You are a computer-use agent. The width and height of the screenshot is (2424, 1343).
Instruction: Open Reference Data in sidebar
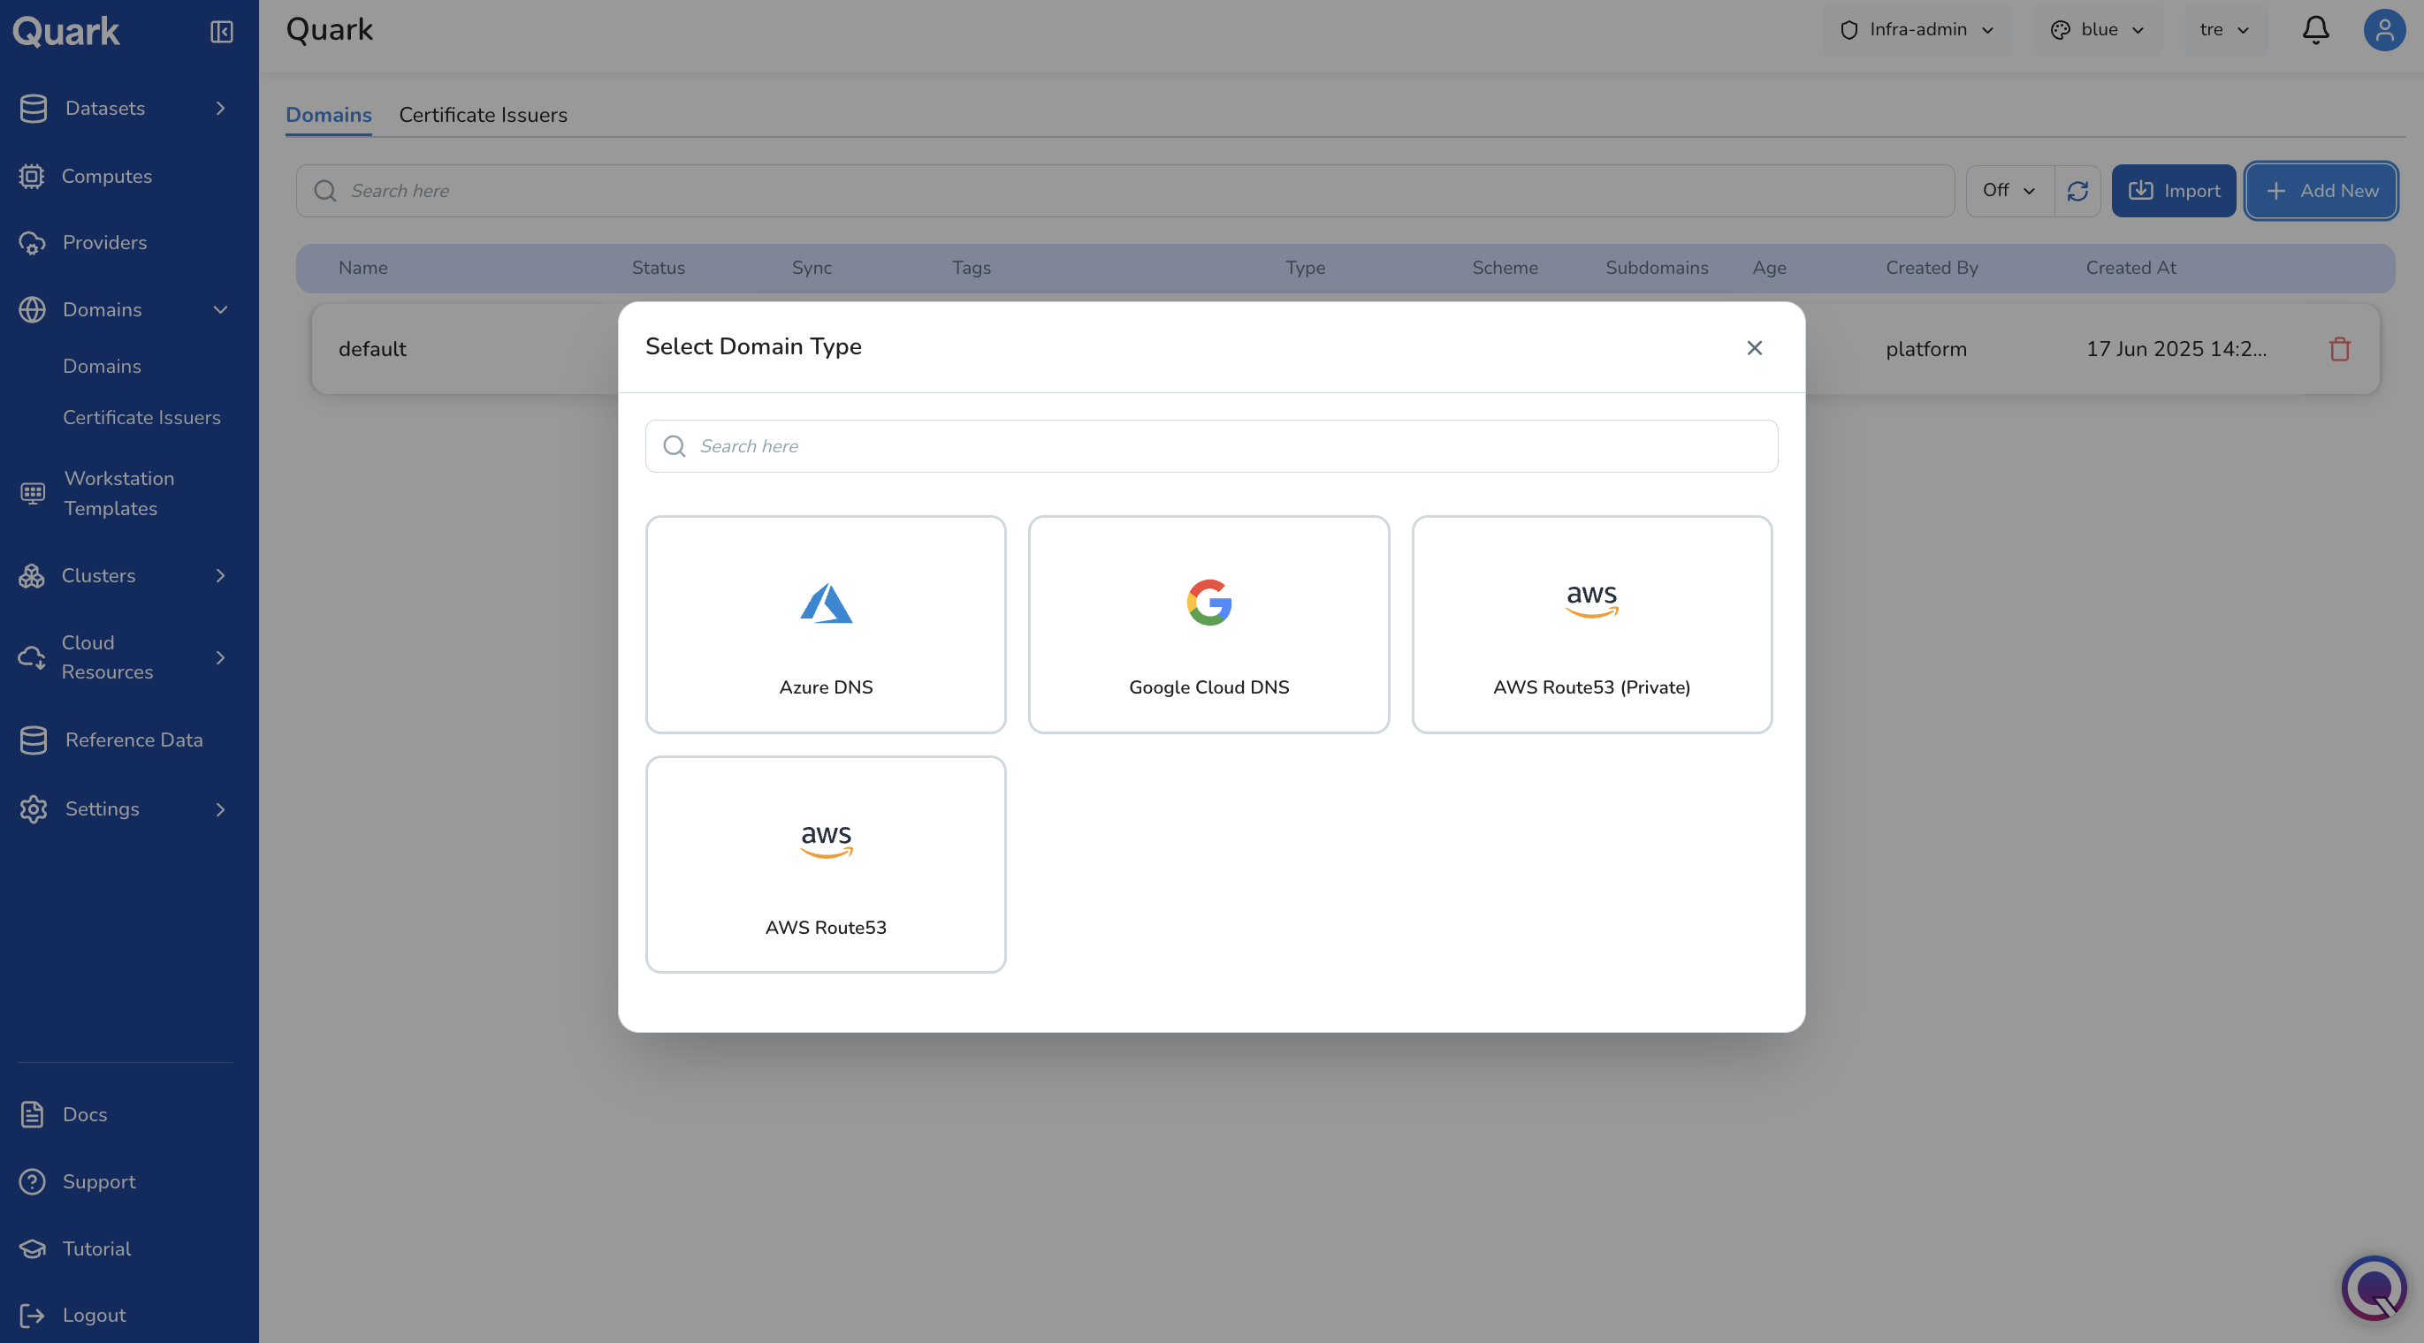133,740
